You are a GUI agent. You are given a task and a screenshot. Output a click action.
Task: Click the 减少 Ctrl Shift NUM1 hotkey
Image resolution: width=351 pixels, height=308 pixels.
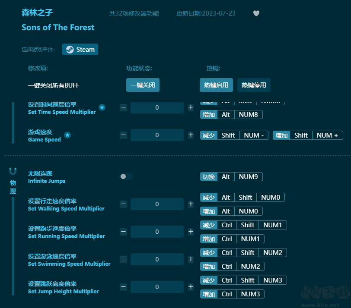point(243,225)
